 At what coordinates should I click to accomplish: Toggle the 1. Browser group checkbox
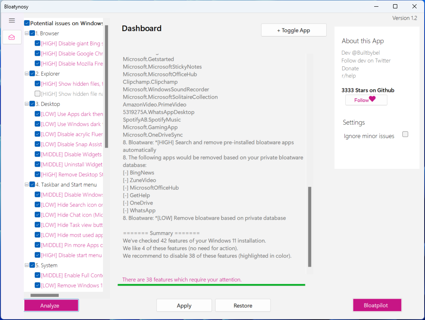click(32, 33)
